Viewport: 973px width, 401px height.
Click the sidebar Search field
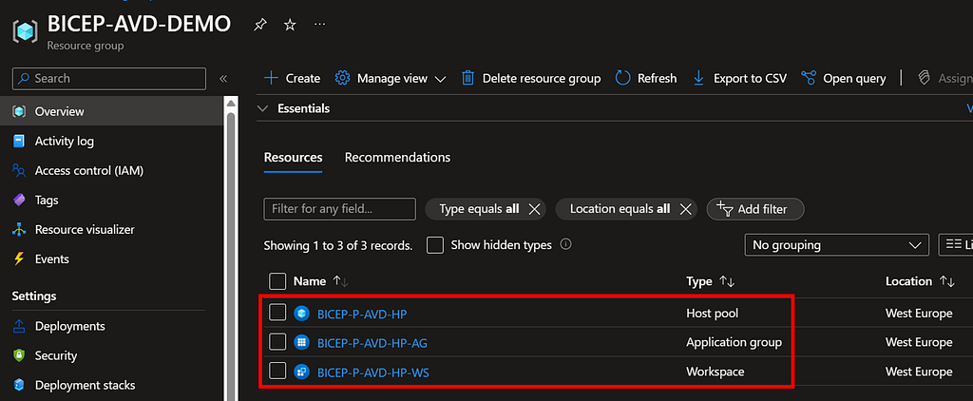pyautogui.click(x=109, y=79)
